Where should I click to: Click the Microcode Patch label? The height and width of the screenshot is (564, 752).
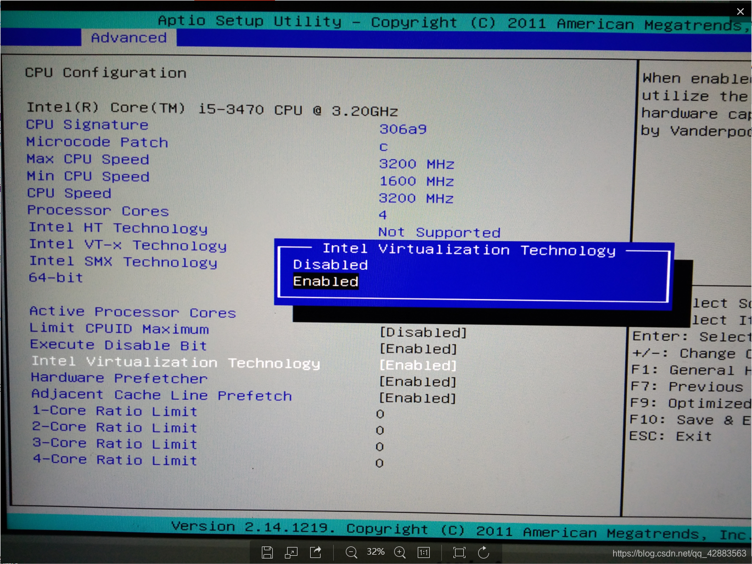click(x=97, y=142)
